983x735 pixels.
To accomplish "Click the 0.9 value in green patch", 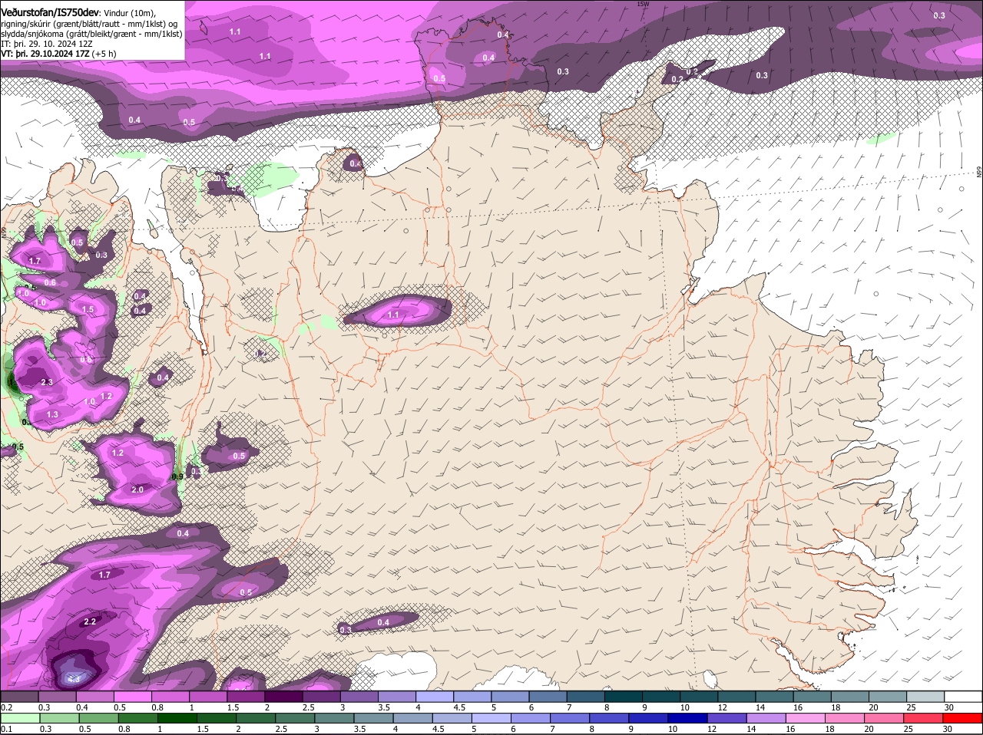I will [x=177, y=476].
